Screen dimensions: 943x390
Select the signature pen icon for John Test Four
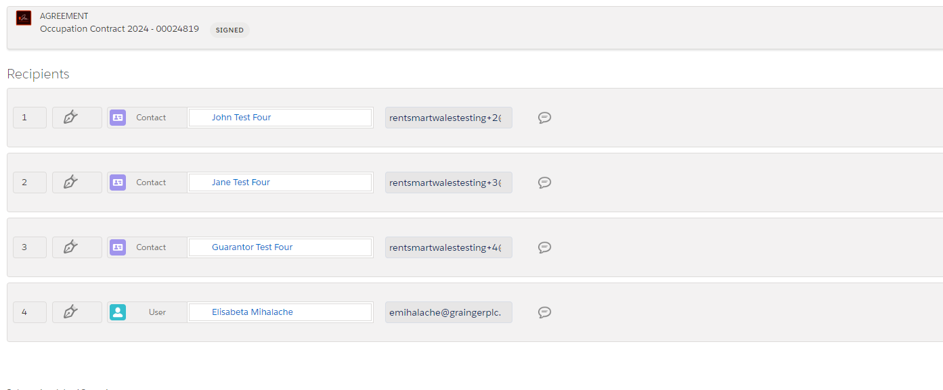coord(76,117)
